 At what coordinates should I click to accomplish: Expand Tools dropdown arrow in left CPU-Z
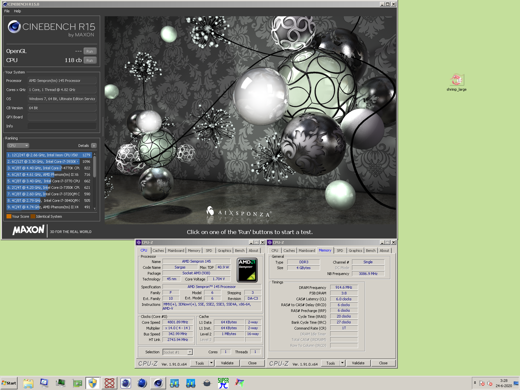[x=212, y=363]
